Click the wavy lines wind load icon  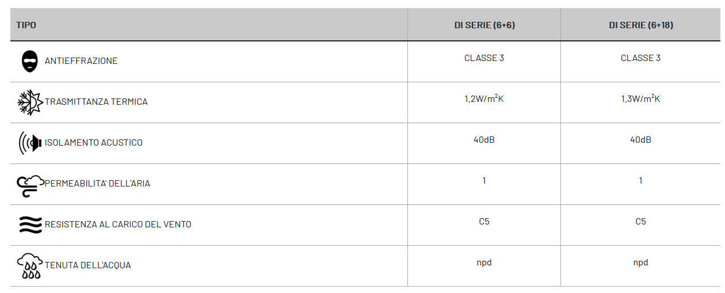point(30,224)
